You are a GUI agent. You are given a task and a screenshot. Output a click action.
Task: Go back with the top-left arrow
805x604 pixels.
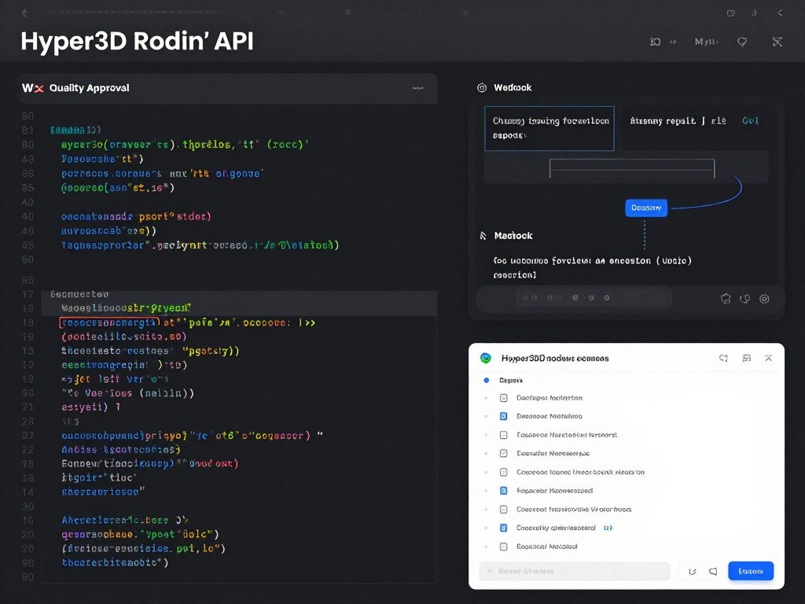coord(24,13)
